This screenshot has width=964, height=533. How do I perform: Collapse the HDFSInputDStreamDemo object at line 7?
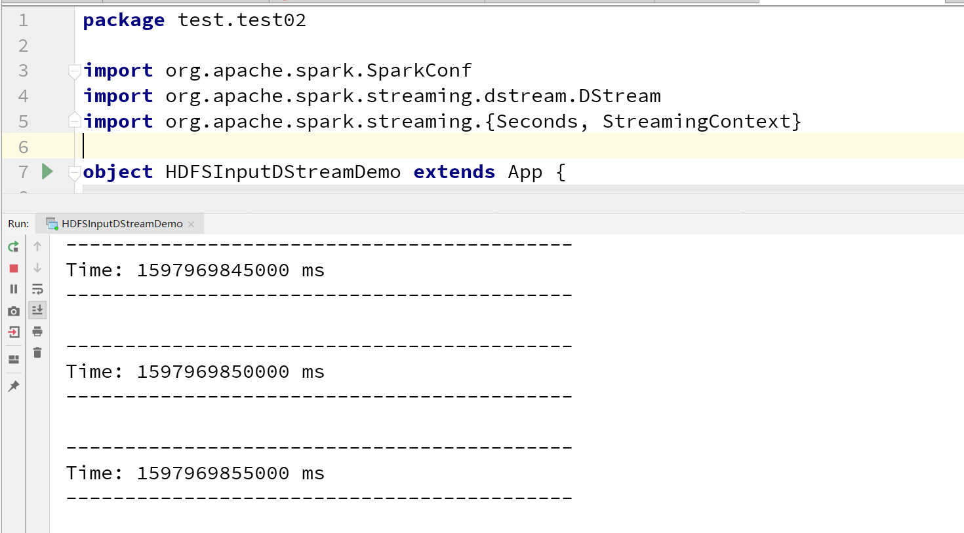pos(74,172)
